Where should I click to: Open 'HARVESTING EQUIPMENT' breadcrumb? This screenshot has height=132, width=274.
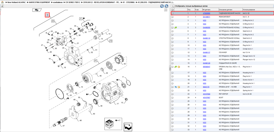(40, 3)
